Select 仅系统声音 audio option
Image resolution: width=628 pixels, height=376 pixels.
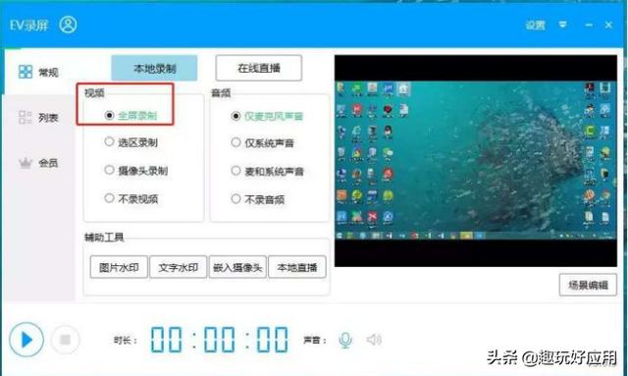tap(263, 143)
